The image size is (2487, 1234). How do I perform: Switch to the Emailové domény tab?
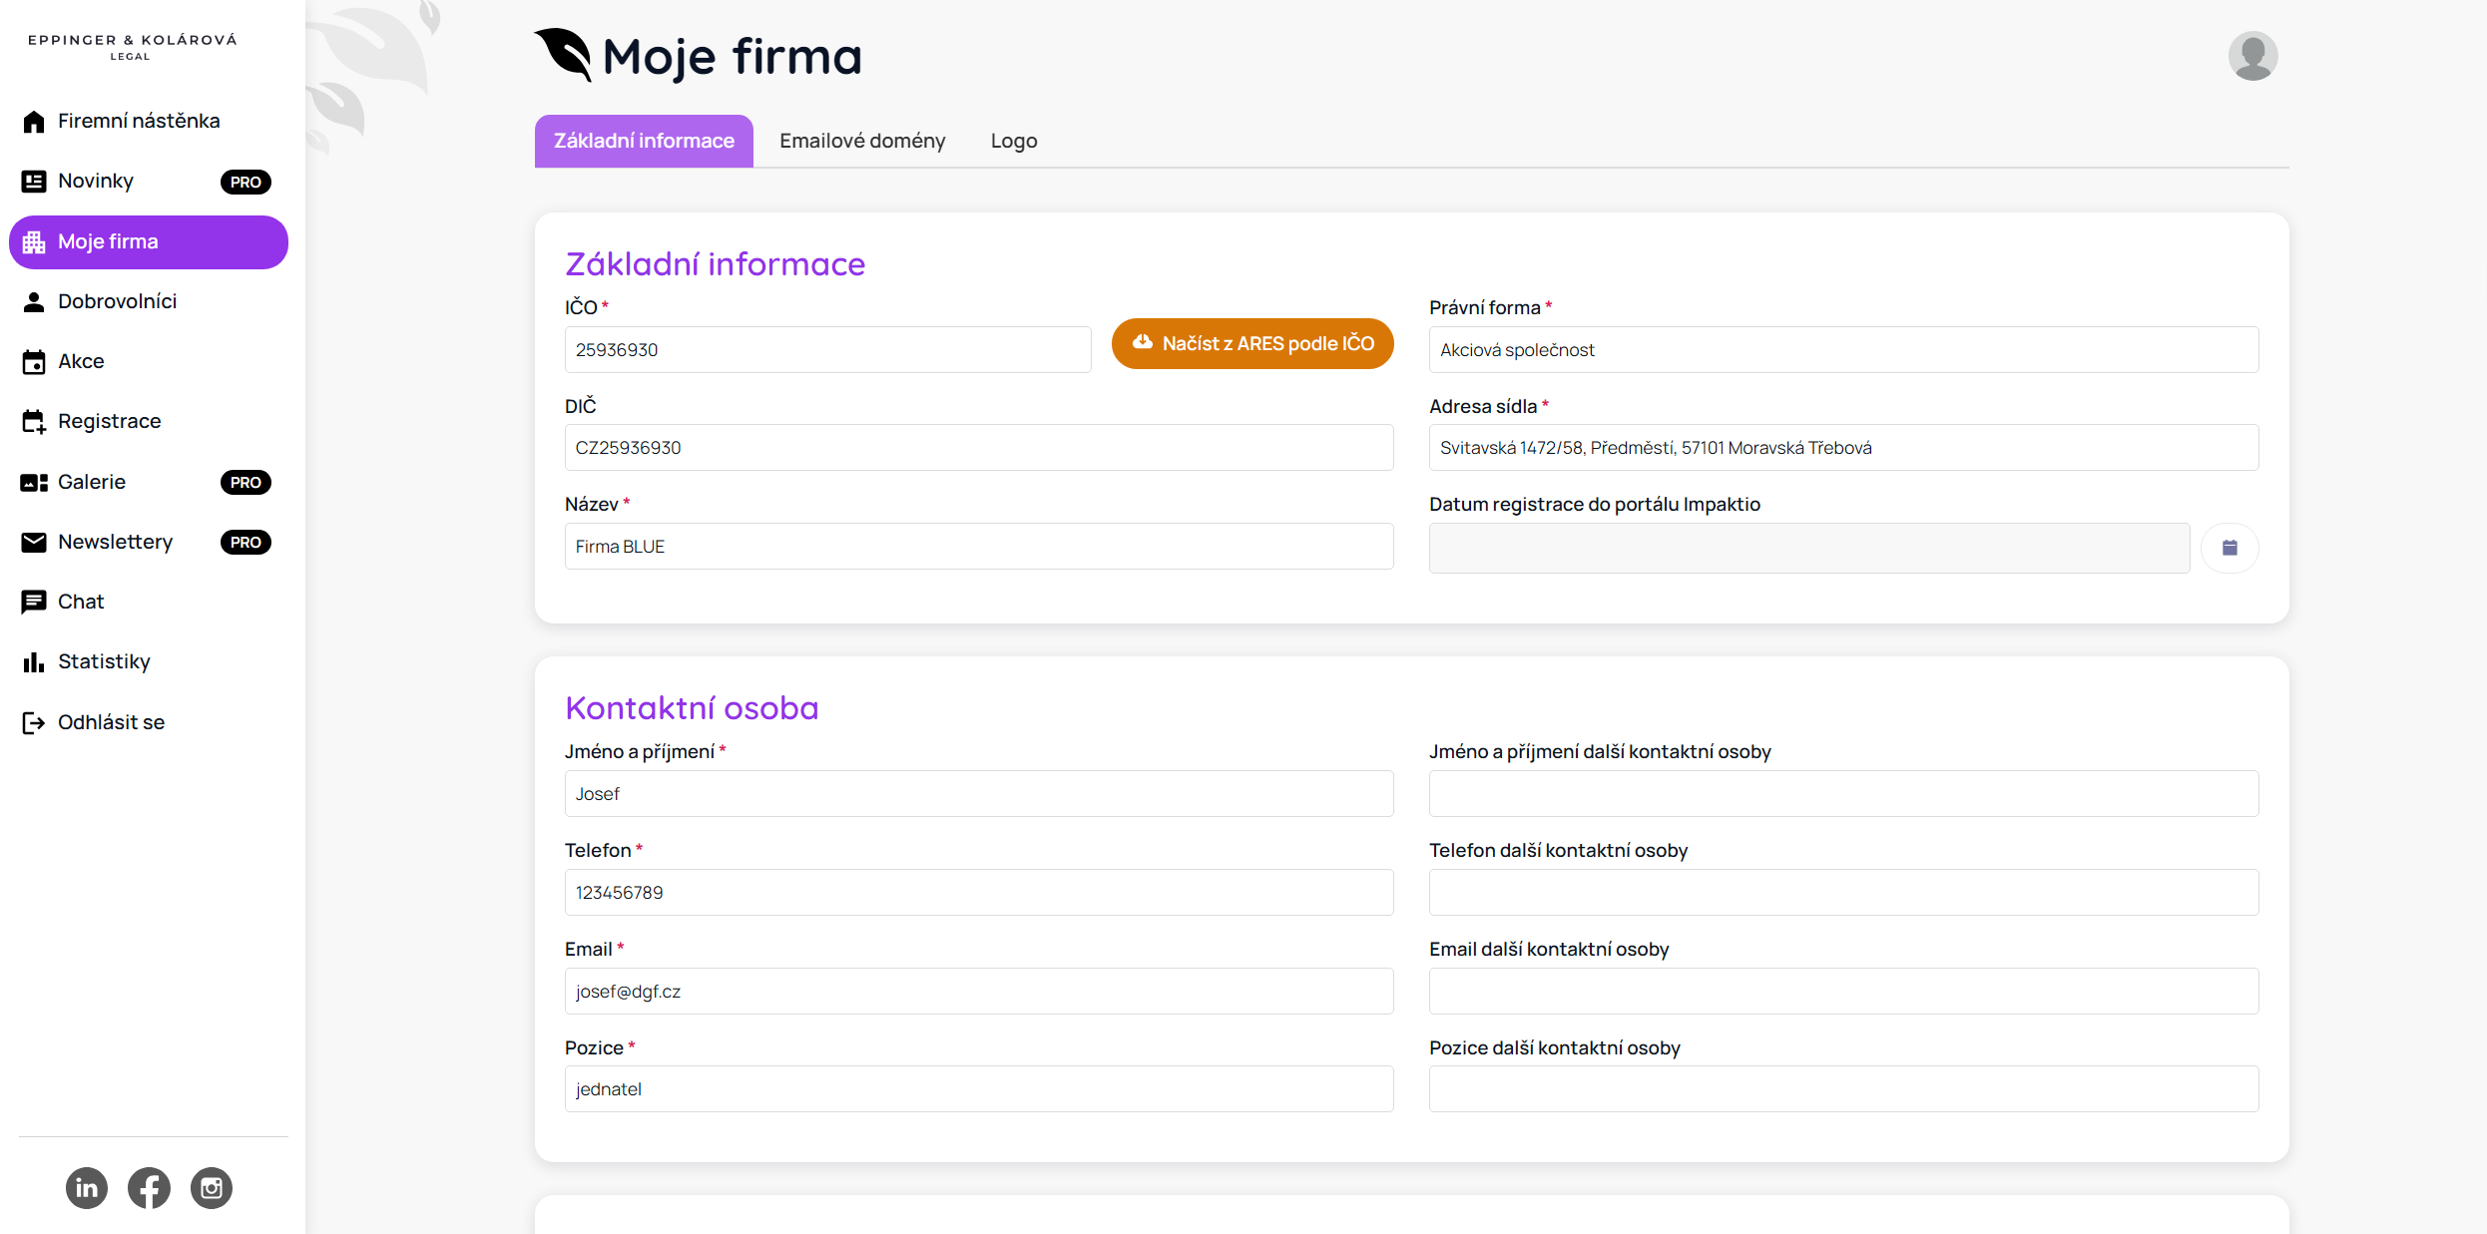pos(862,141)
